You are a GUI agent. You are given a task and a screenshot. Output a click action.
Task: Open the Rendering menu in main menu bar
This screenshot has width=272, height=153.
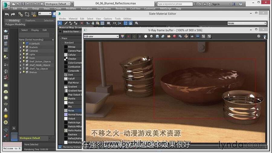coord(121,8)
